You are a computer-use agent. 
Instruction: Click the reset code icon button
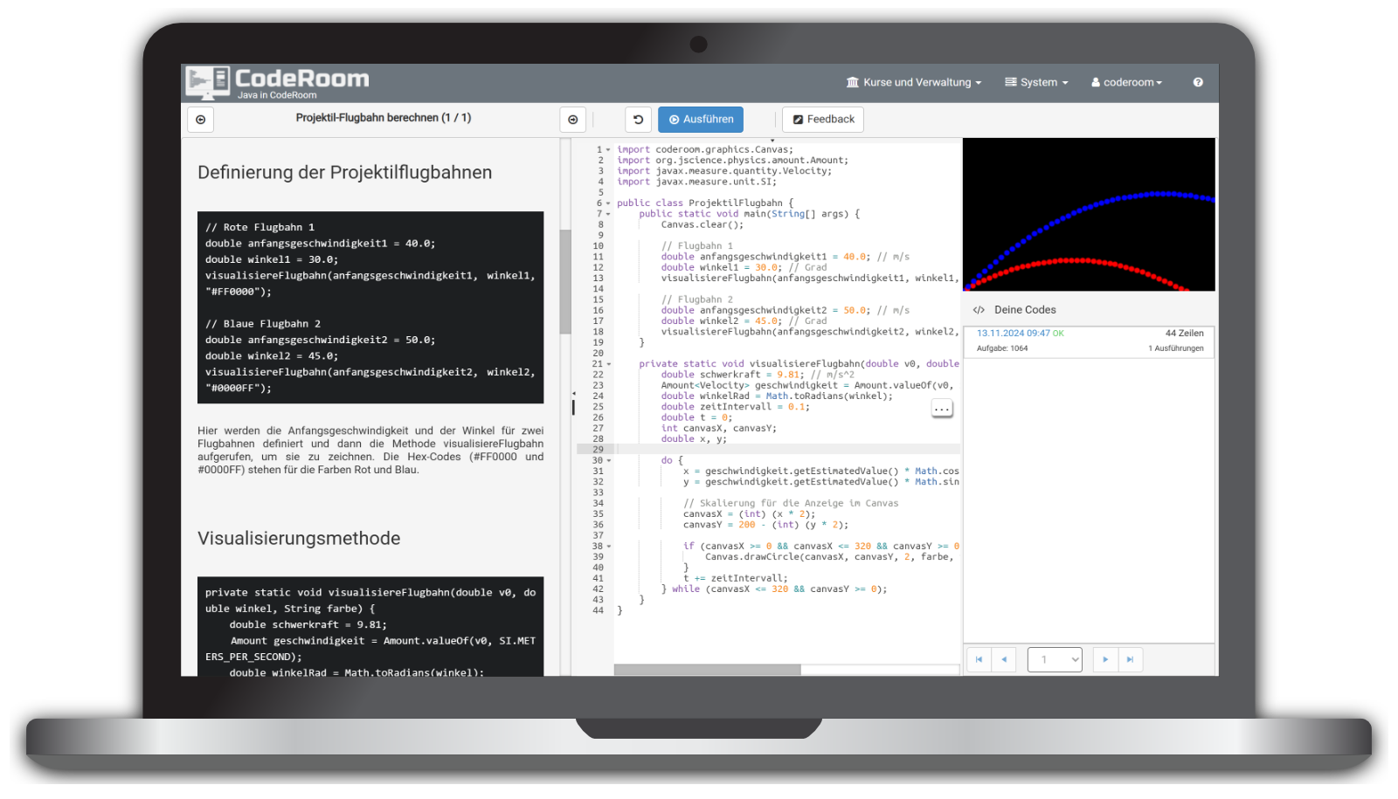[x=638, y=120]
